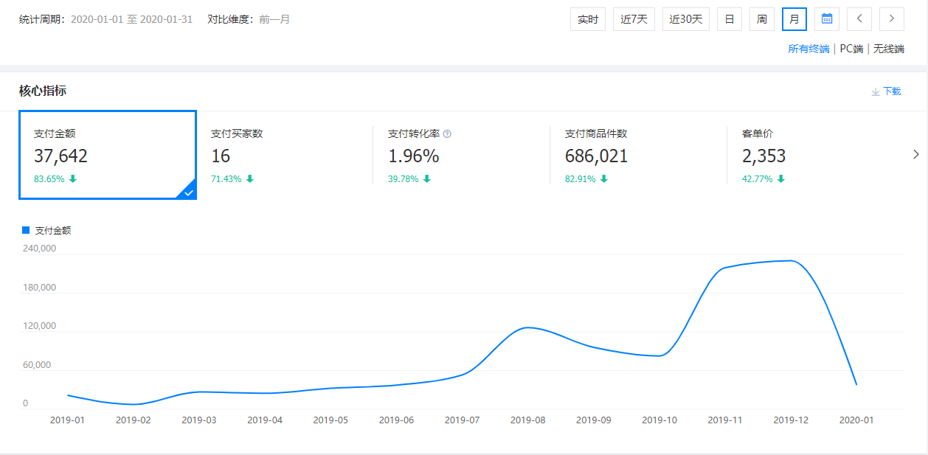Switch to 日 daily granularity
Screen dimensions: 928x455
[x=729, y=19]
